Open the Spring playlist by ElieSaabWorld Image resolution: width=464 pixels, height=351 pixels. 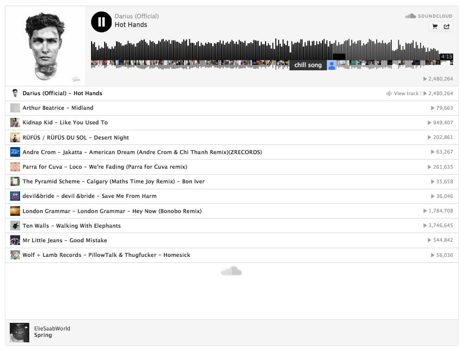tap(43, 335)
